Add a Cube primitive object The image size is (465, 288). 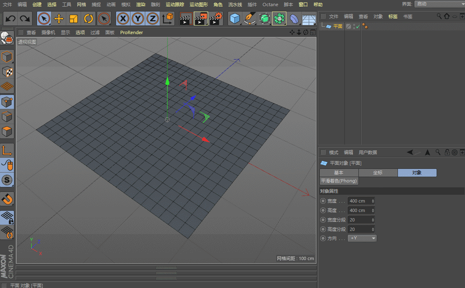[235, 19]
